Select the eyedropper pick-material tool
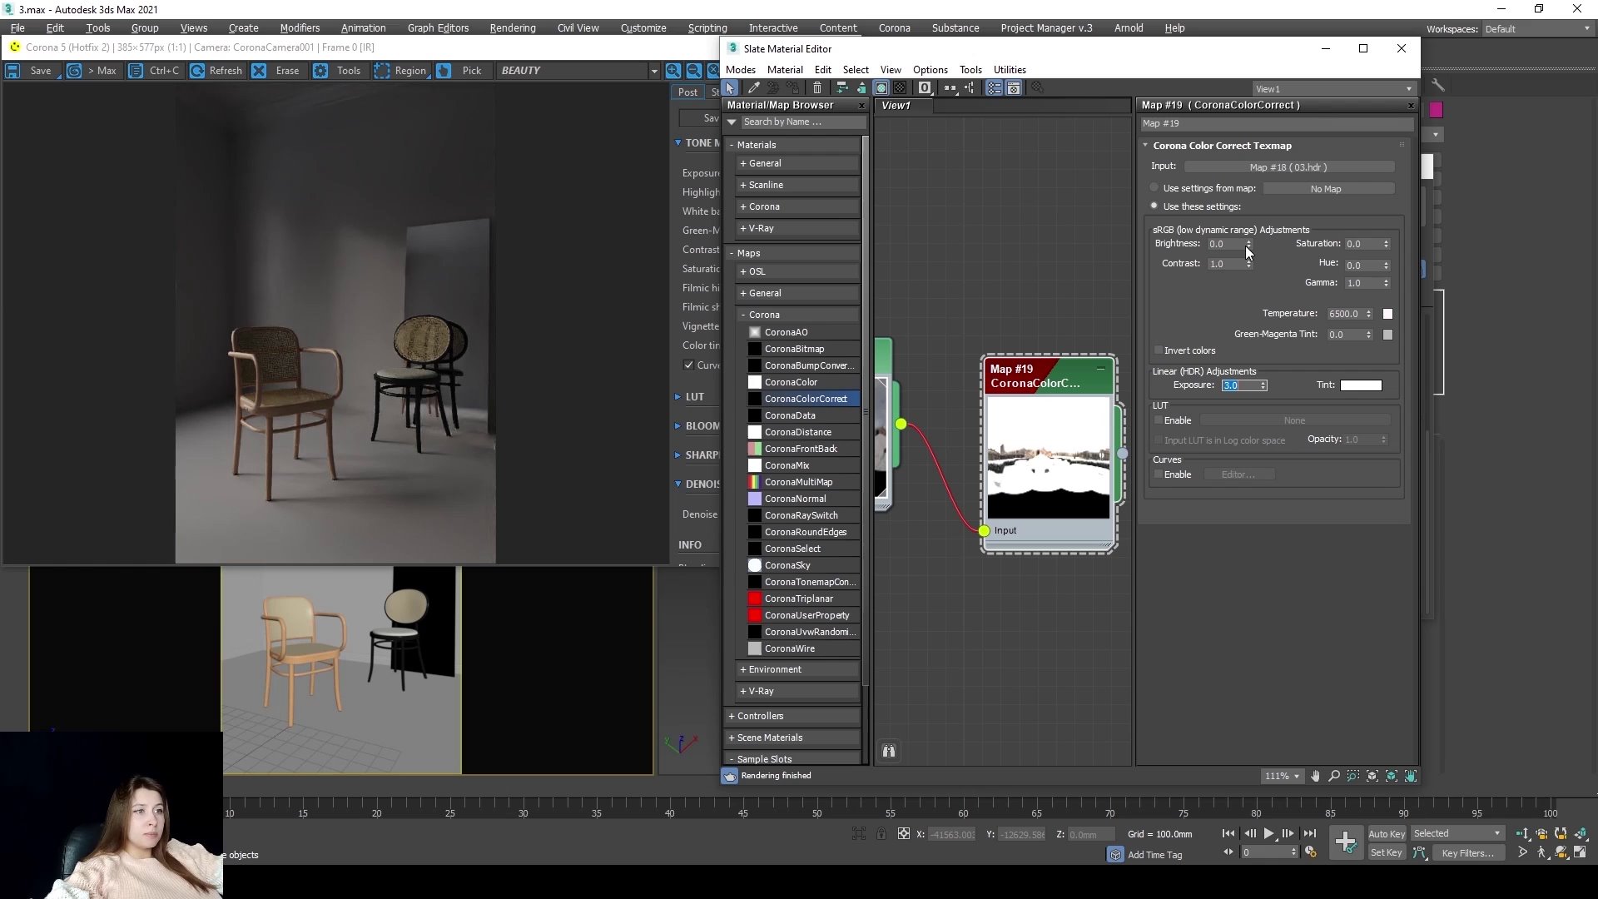This screenshot has width=1598, height=899. [x=753, y=88]
